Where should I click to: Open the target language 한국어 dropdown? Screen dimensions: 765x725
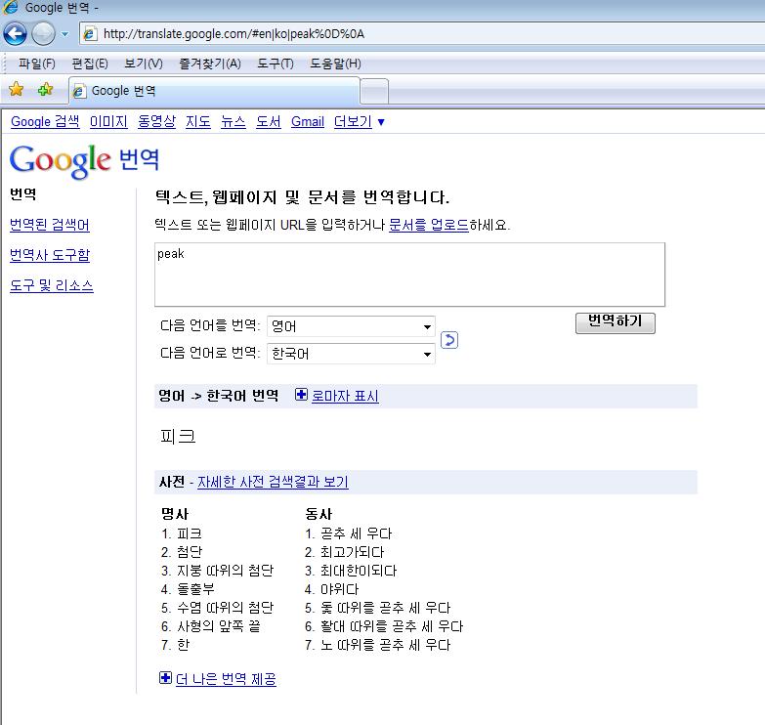pyautogui.click(x=351, y=354)
